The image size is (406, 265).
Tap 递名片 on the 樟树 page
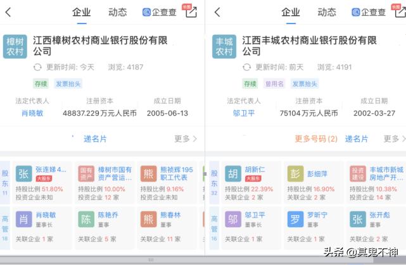(x=95, y=139)
